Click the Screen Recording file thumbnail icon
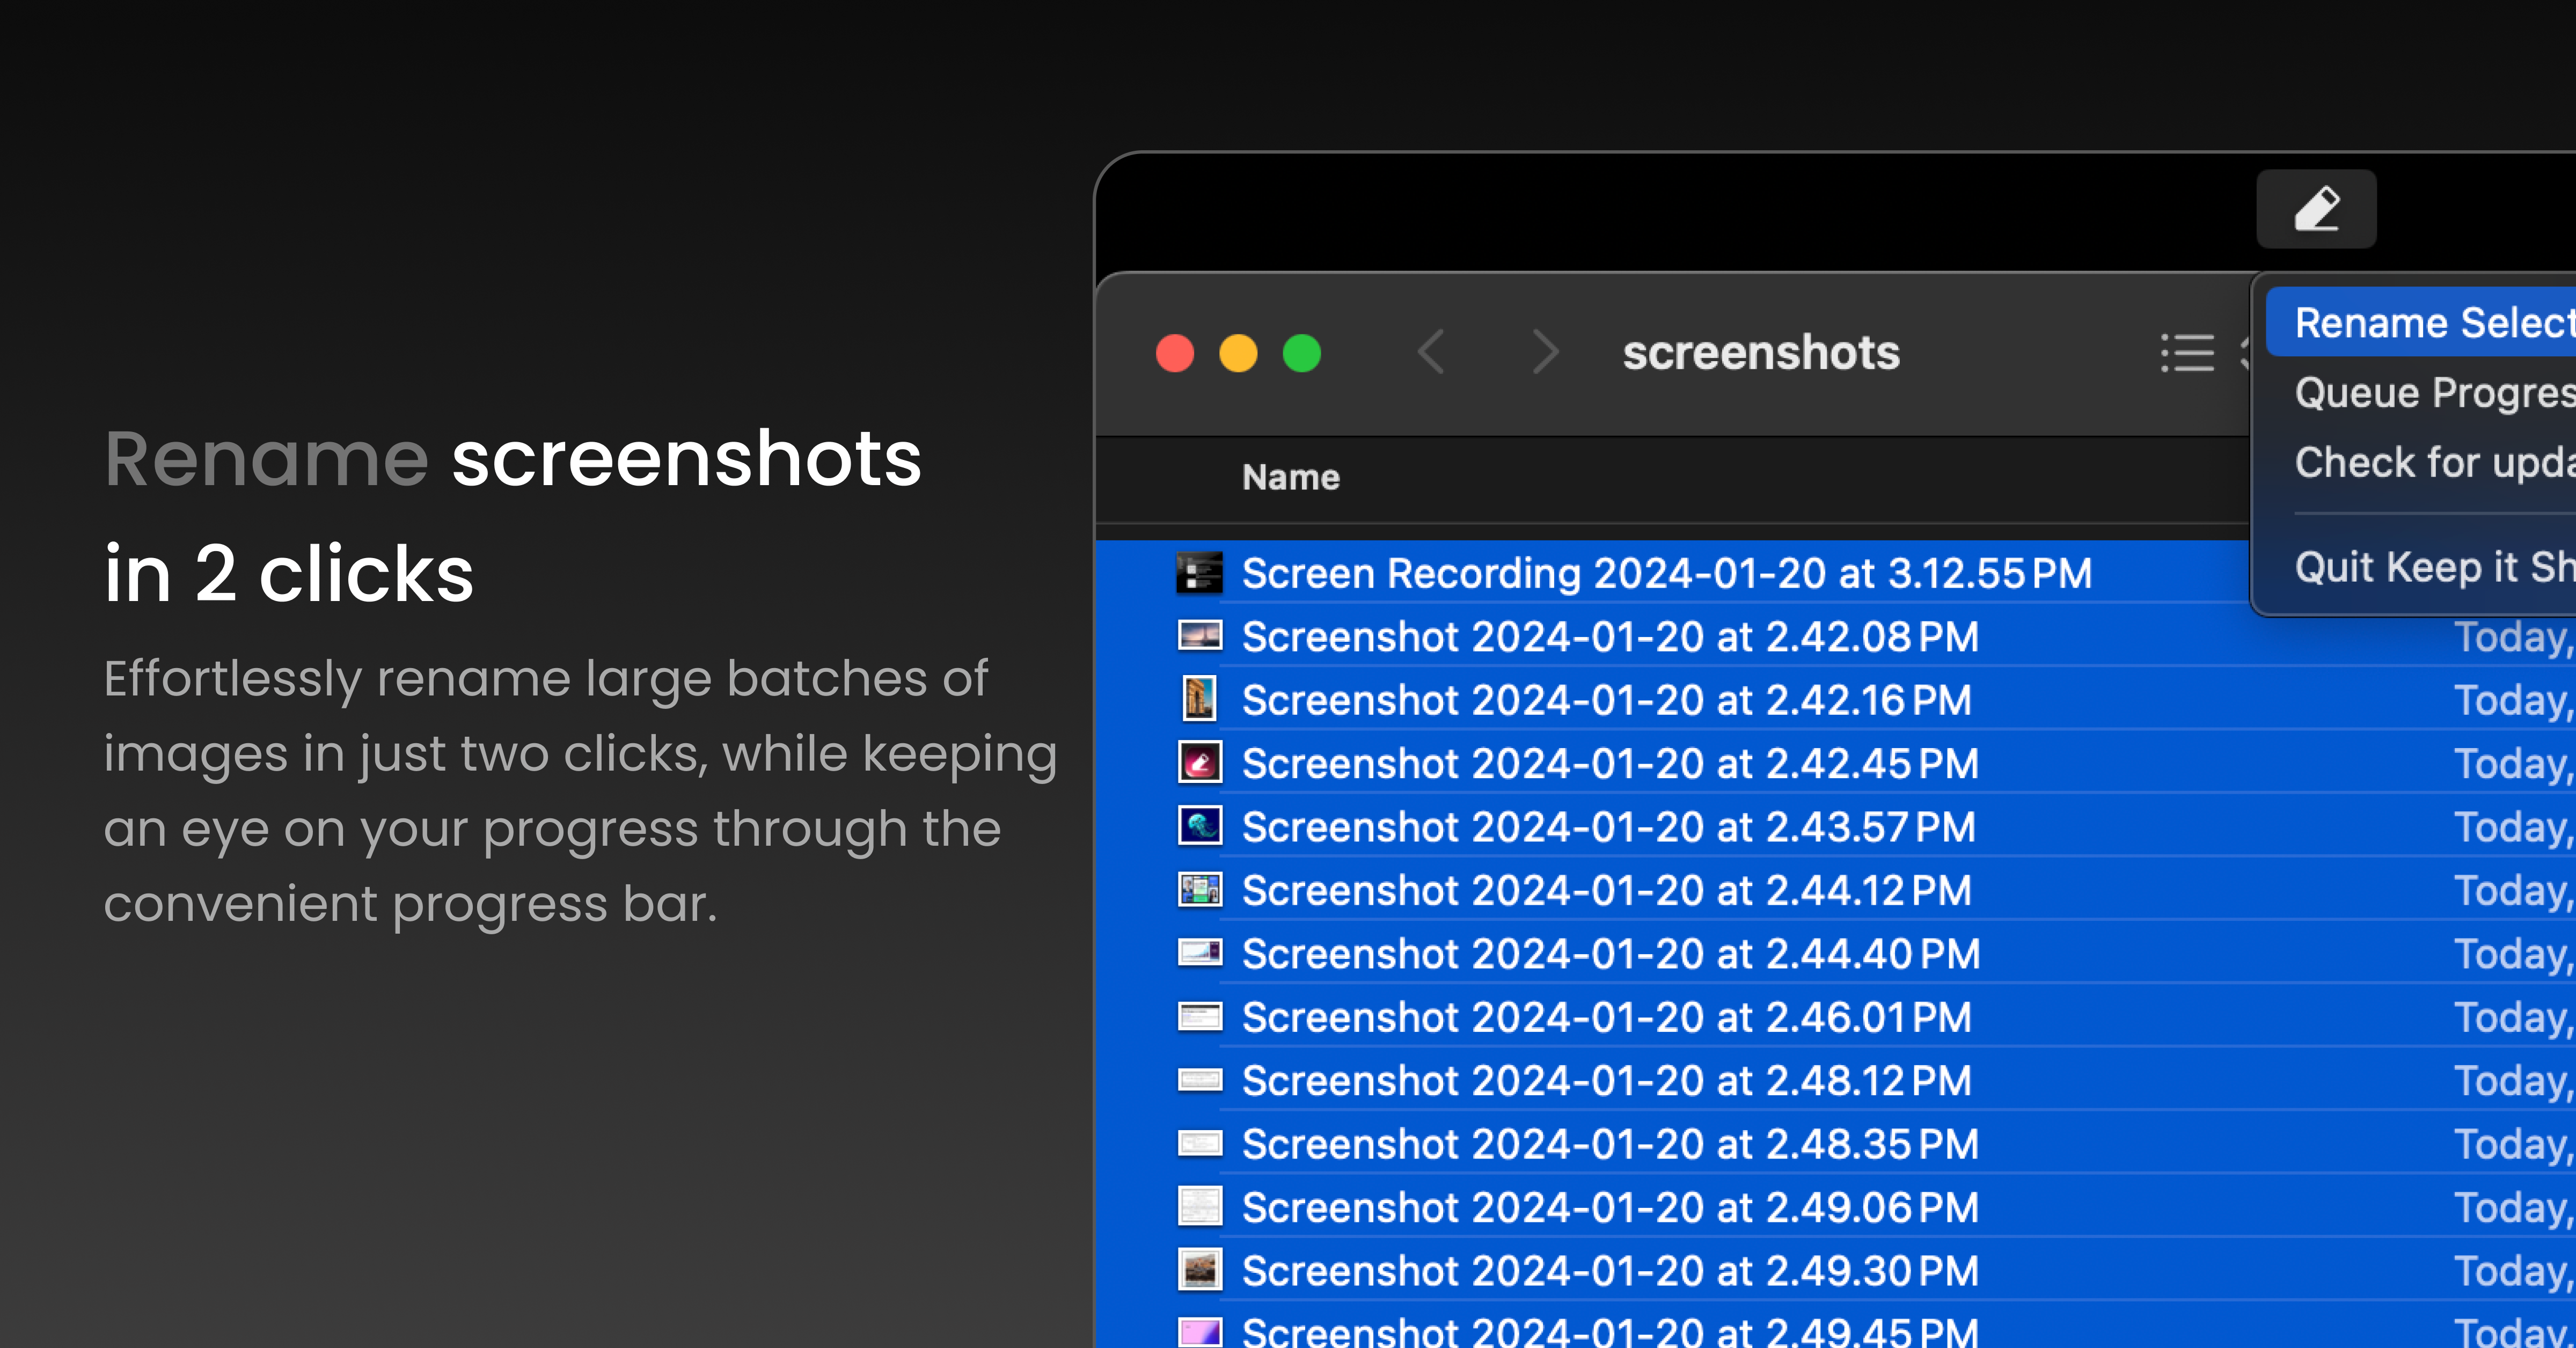The image size is (2576, 1348). pos(1199,573)
